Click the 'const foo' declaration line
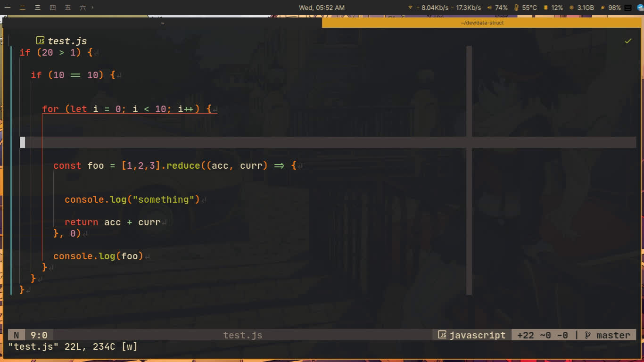The width and height of the screenshot is (644, 362). pyautogui.click(x=175, y=165)
